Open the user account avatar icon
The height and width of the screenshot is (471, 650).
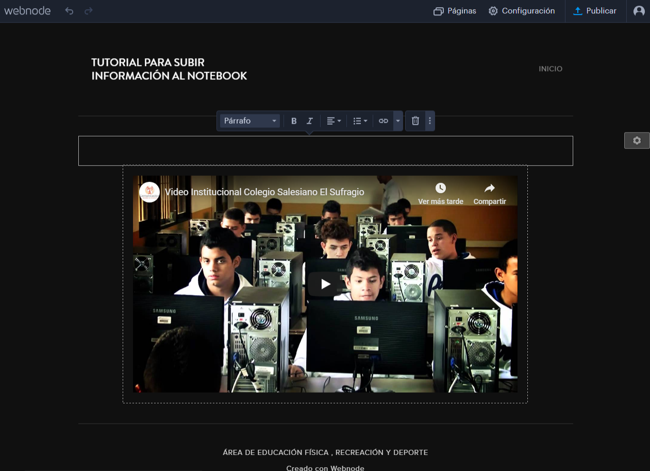pyautogui.click(x=639, y=11)
